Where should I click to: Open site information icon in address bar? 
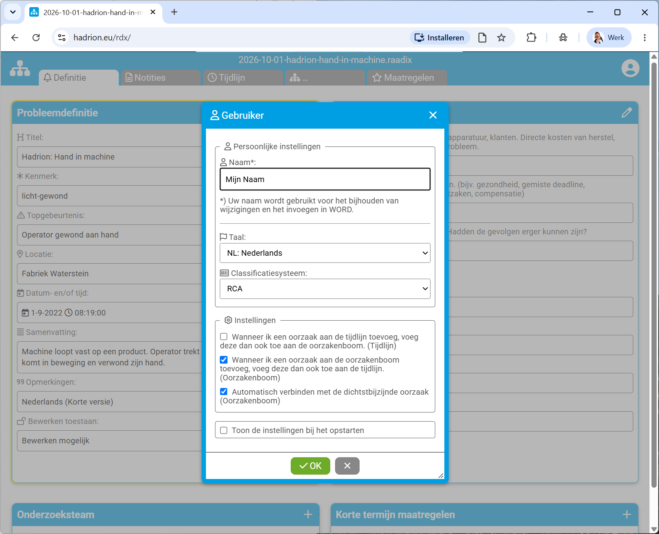pyautogui.click(x=62, y=38)
